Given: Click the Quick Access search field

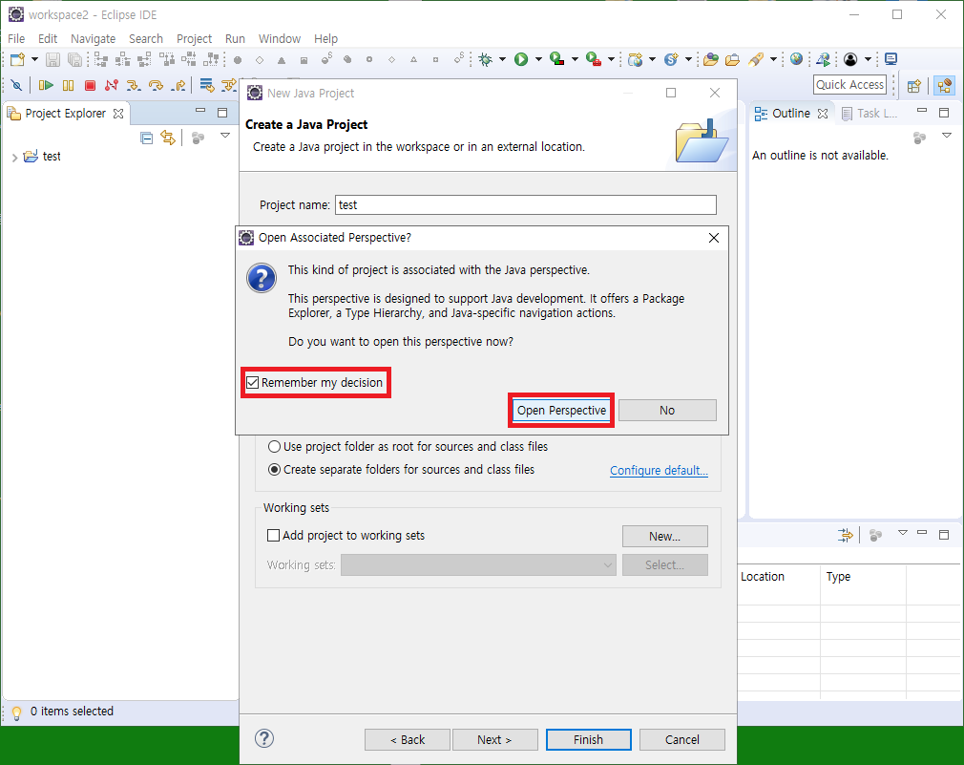Looking at the screenshot, I should (849, 85).
